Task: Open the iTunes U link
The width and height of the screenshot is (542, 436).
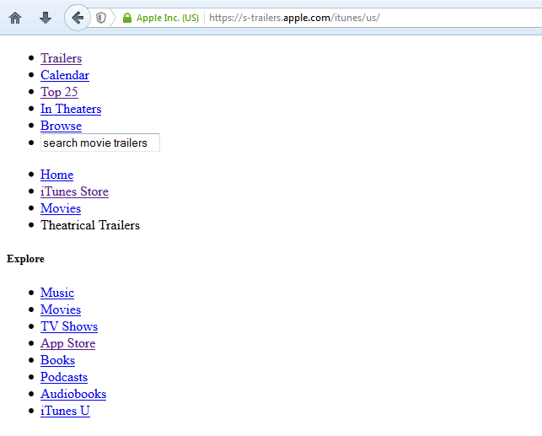Action: 65,412
